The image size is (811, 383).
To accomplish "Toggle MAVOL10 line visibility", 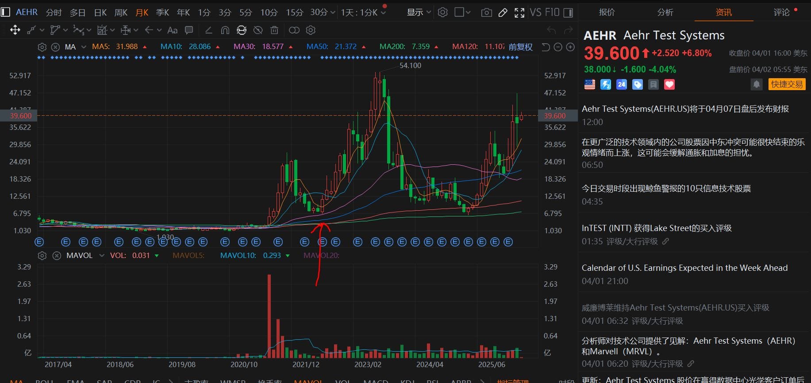I will 255,255.
